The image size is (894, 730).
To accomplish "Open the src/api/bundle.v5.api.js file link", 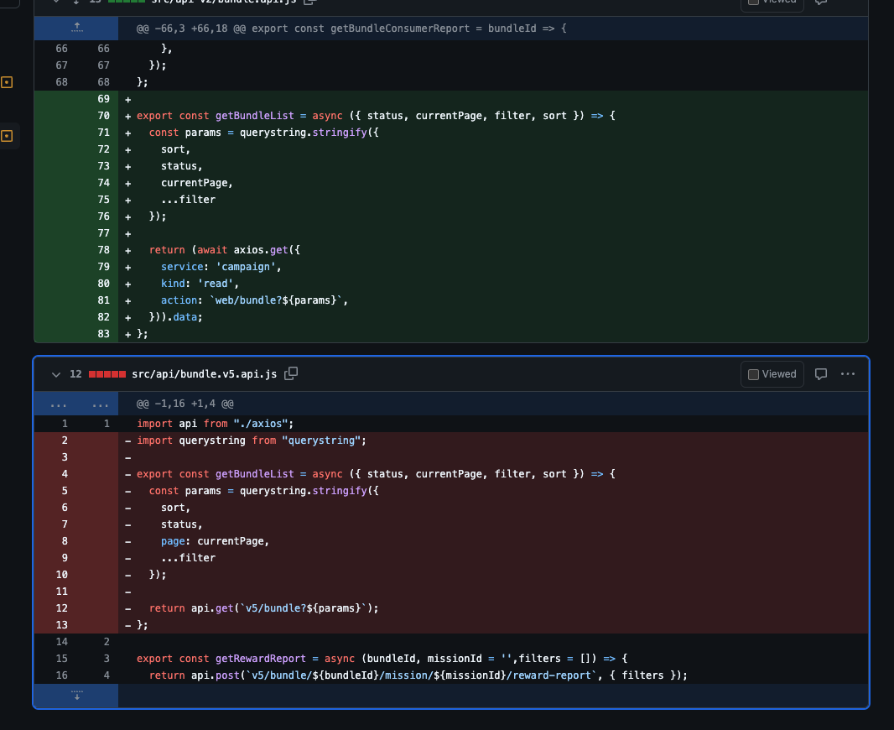I will click(204, 374).
